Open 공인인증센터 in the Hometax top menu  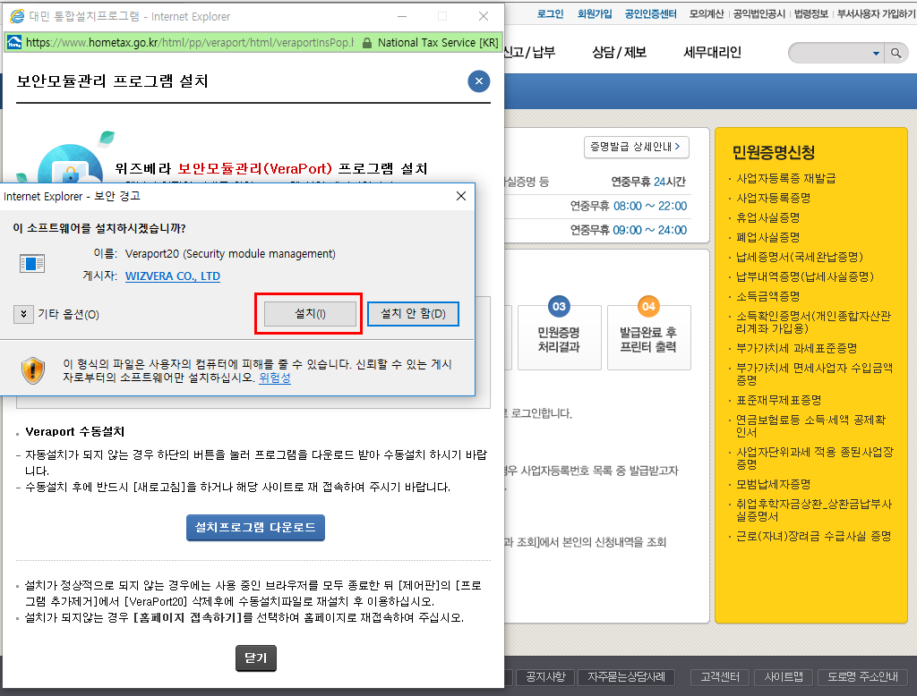pos(650,13)
